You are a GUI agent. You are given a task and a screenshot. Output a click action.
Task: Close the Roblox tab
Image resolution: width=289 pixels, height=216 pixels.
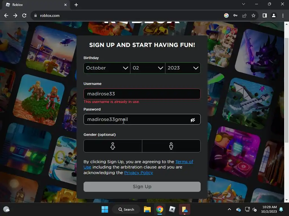pos(65,5)
